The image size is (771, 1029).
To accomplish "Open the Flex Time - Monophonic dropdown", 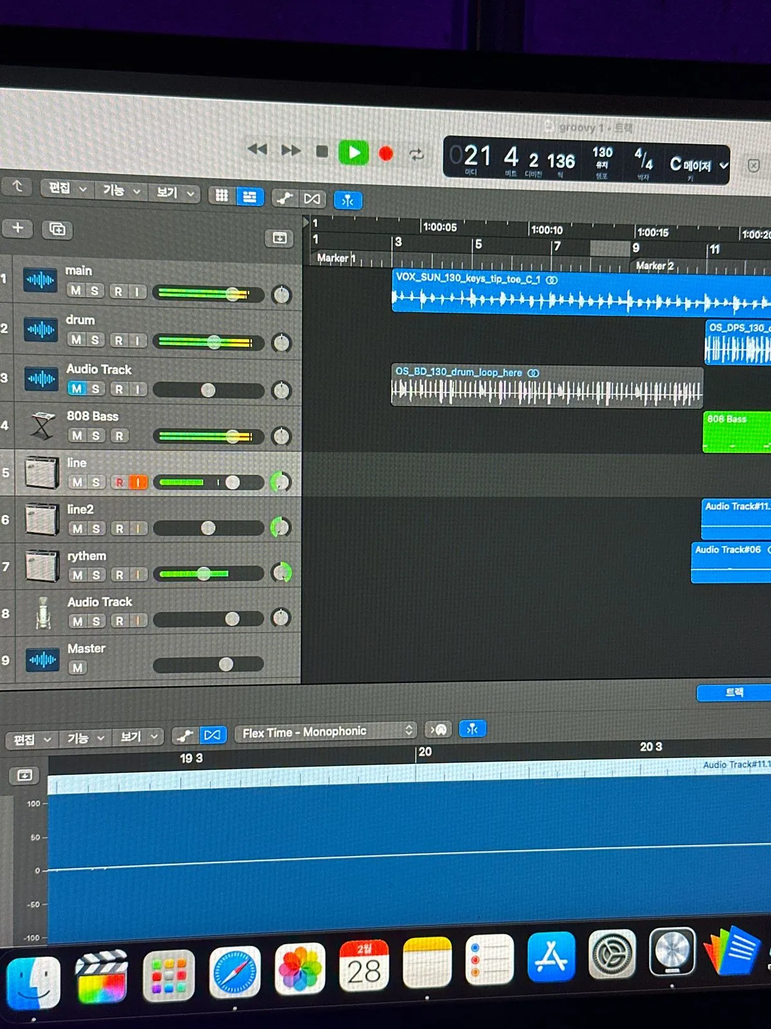I will tap(327, 731).
